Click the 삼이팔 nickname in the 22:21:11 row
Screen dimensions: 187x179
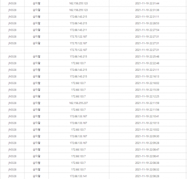coord(37,70)
